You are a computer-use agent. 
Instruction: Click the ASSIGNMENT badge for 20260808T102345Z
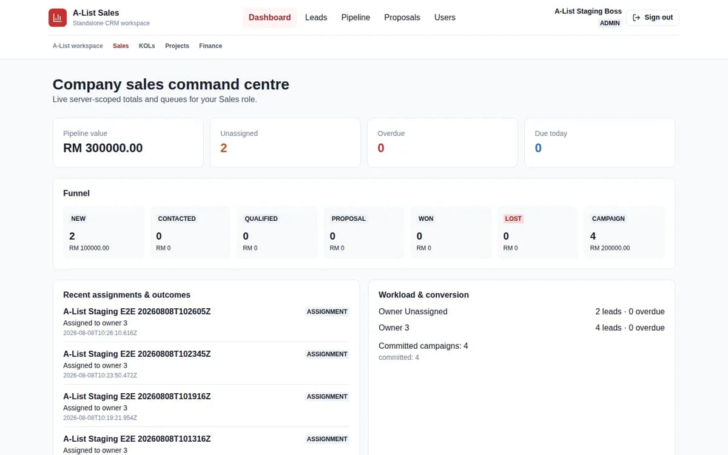click(327, 354)
